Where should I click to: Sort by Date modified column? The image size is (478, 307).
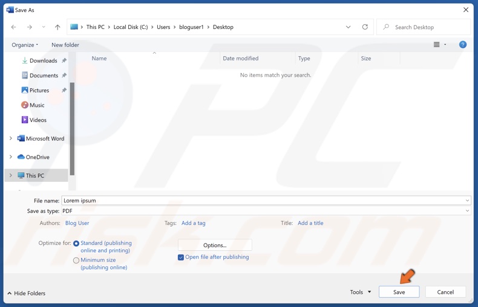pyautogui.click(x=241, y=58)
